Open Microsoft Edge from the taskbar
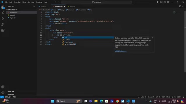 click(101, 101)
